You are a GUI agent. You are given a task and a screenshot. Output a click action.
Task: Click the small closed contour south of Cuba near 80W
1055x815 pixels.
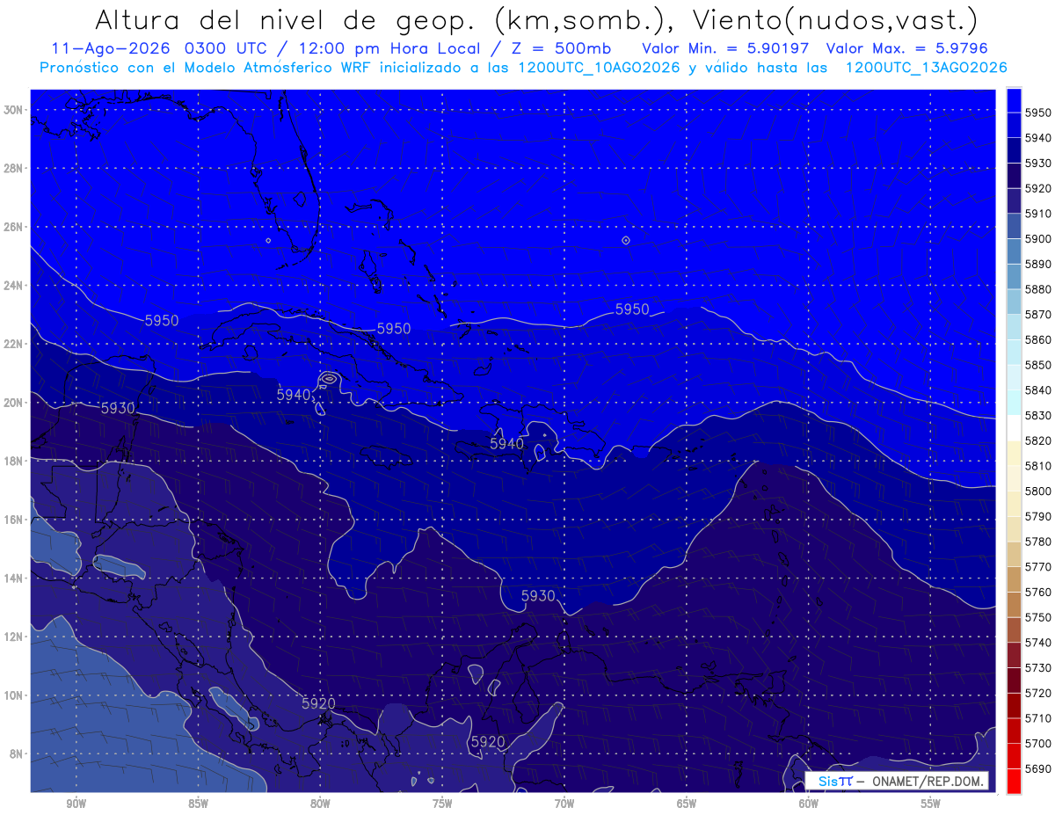click(328, 378)
